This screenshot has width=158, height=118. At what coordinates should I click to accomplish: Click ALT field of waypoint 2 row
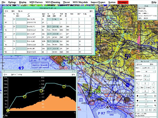[x=56, y=26]
